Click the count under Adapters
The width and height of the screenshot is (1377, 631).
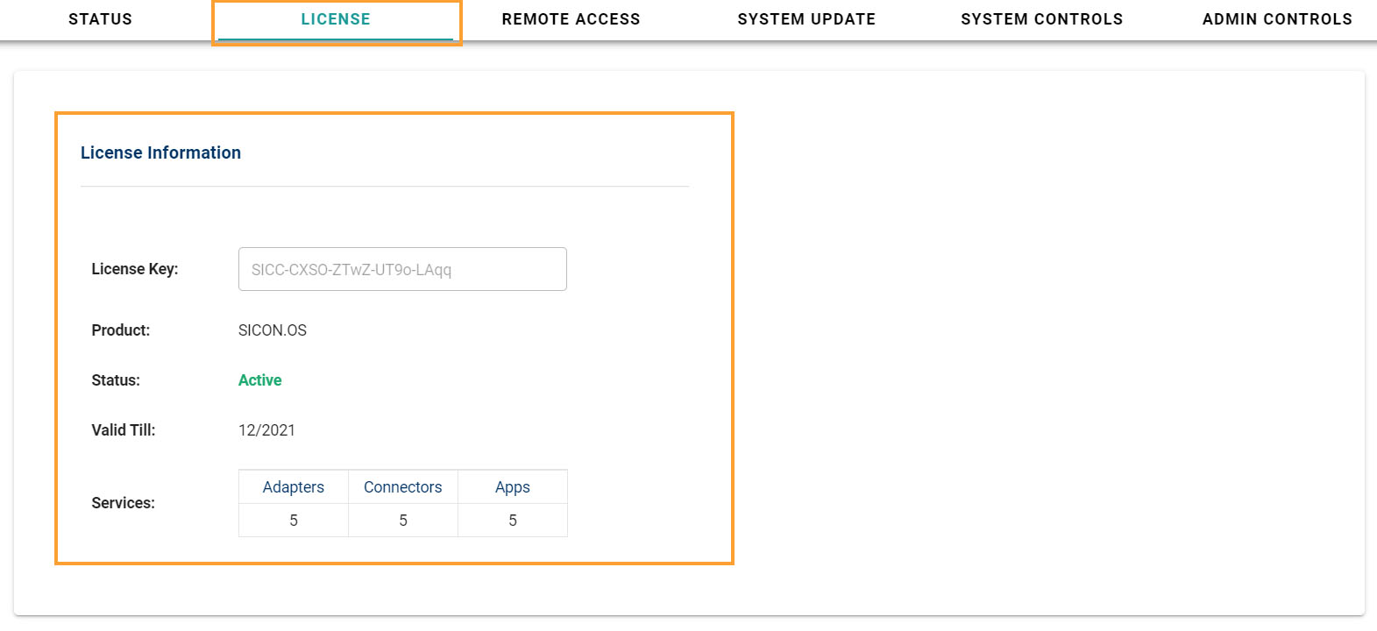[294, 521]
